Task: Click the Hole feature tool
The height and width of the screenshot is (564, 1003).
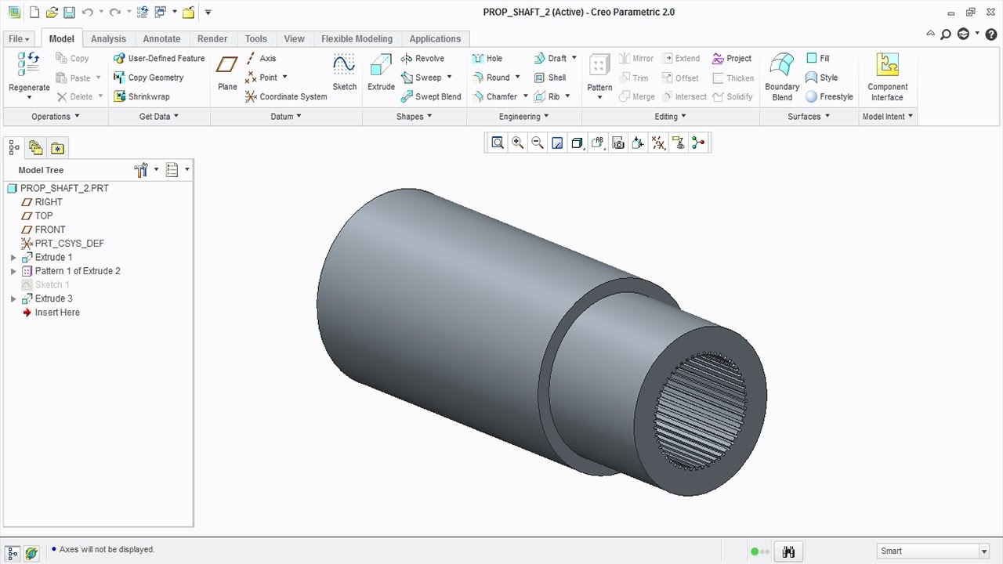Action: [x=487, y=58]
